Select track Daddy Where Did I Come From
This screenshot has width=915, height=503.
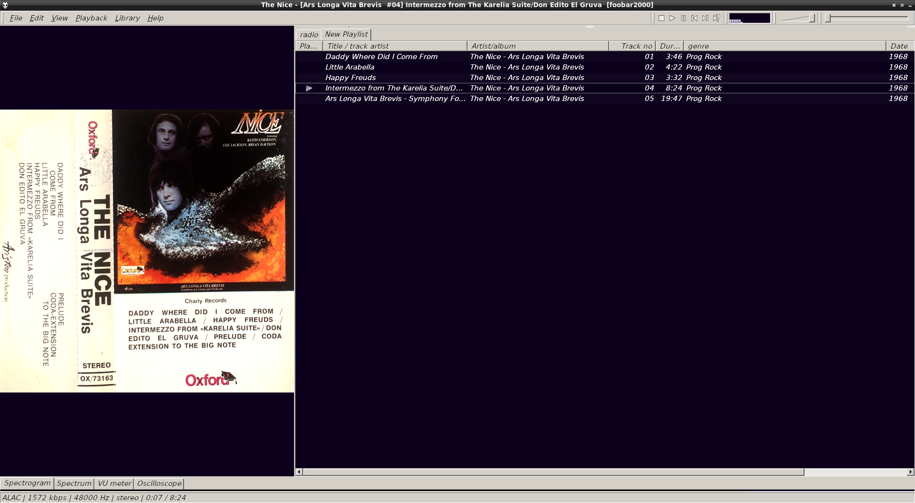click(605, 57)
